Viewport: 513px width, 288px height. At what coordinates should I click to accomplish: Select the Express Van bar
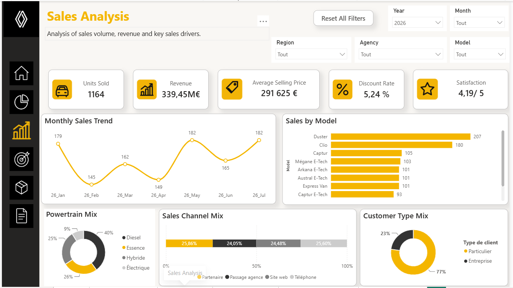pyautogui.click(x=365, y=186)
